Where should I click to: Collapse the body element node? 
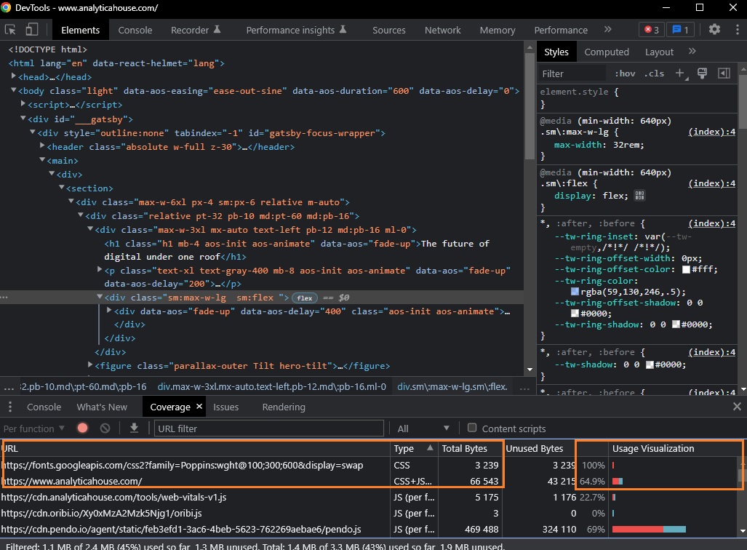(14, 90)
